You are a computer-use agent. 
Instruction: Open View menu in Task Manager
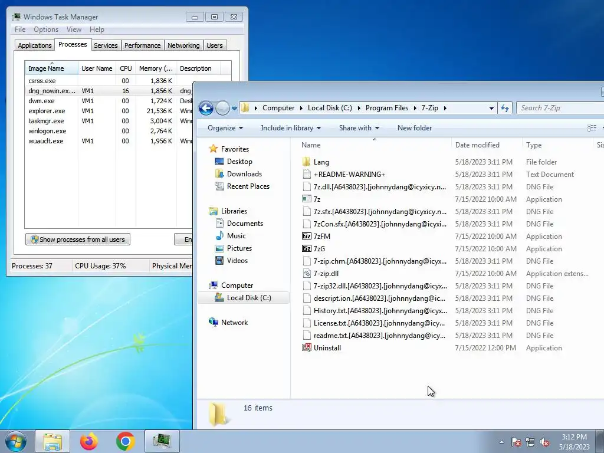coord(74,29)
